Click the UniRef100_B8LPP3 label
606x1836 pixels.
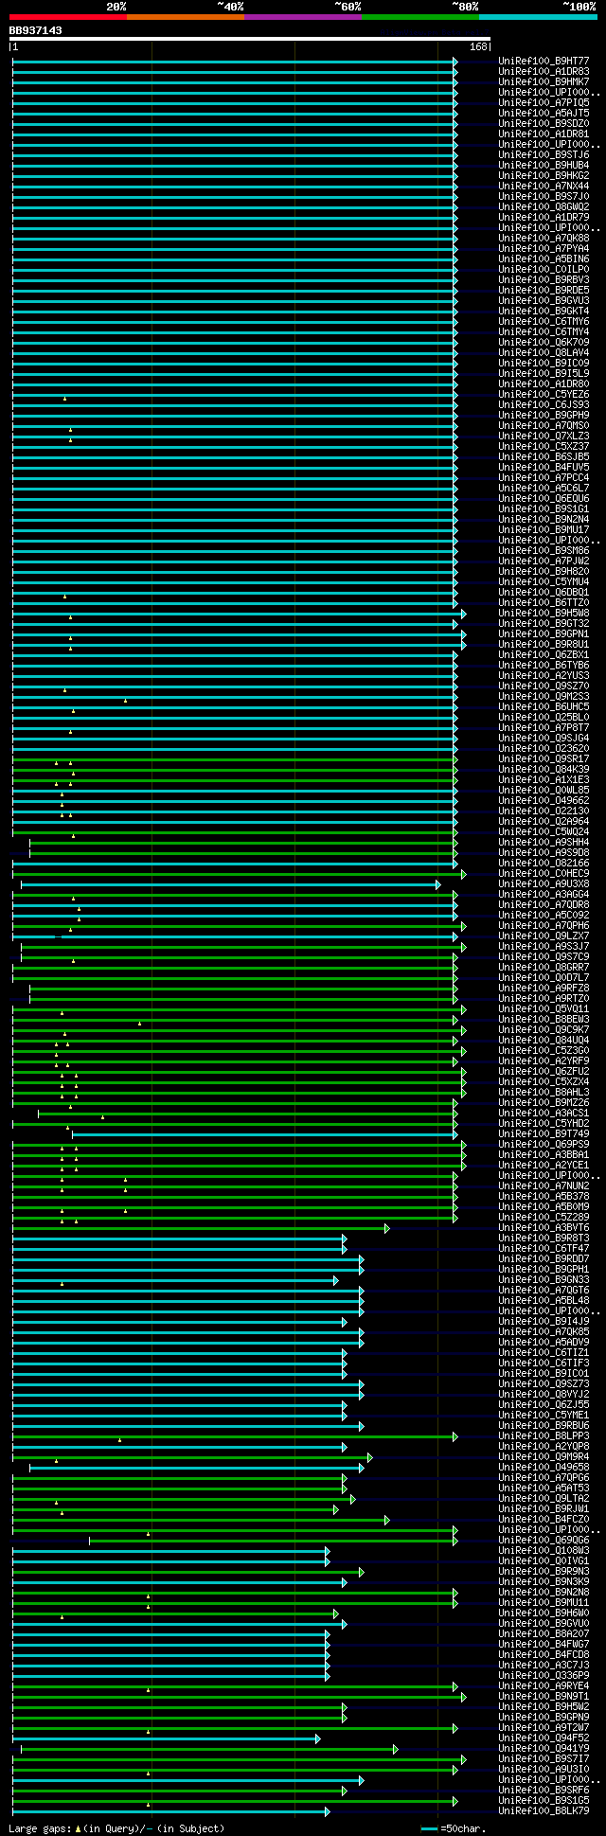point(544,1436)
